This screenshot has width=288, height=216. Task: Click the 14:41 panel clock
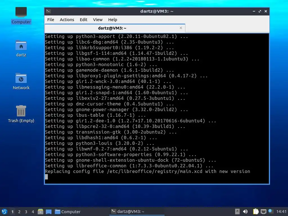281,211
